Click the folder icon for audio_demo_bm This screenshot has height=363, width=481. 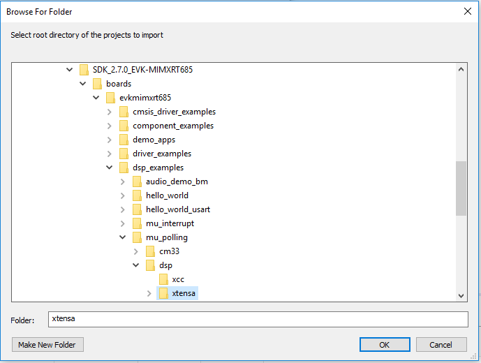click(137, 181)
